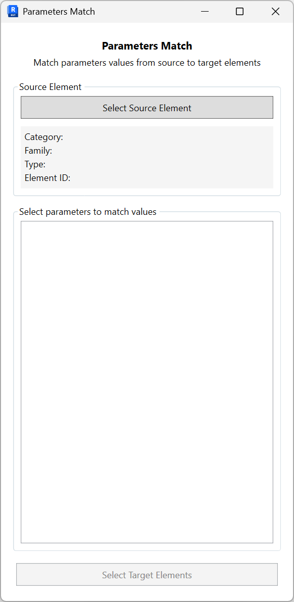294x602 pixels.
Task: Minimize the Parameters Match window
Action: tap(205, 11)
